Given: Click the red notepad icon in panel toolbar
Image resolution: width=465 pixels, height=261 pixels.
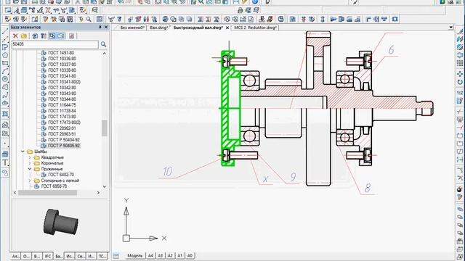Looking at the screenshot, I should tap(71, 36).
